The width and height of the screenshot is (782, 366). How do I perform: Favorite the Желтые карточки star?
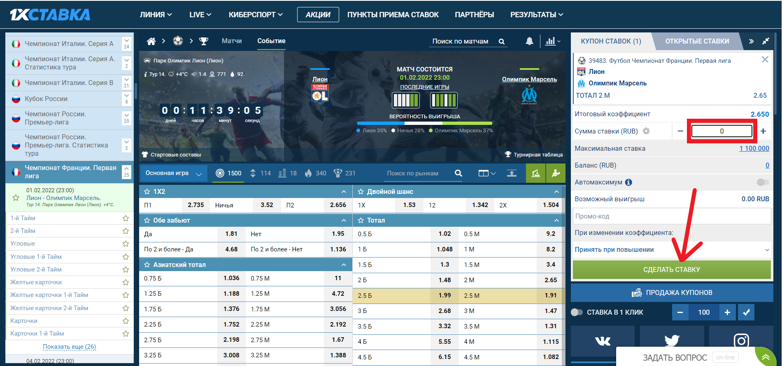coord(126,282)
